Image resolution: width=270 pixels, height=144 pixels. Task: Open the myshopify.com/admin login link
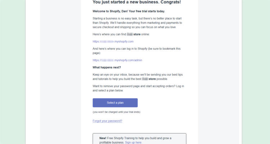pyautogui.click(x=117, y=60)
